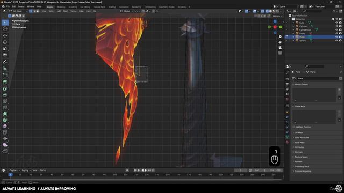
Task: Open the Mesh menu in viewport
Action: pos(66,11)
